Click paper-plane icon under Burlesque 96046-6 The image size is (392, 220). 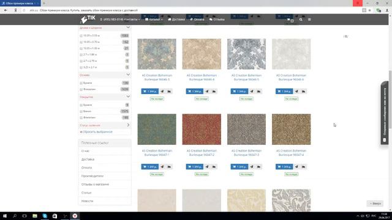tap(296, 91)
